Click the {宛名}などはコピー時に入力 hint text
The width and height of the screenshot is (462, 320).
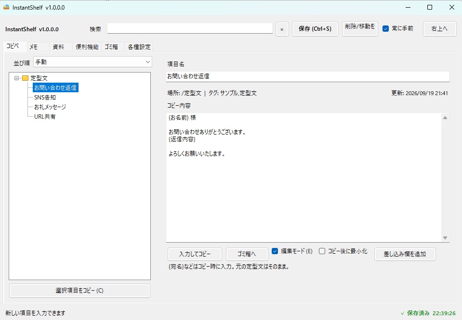click(x=229, y=267)
